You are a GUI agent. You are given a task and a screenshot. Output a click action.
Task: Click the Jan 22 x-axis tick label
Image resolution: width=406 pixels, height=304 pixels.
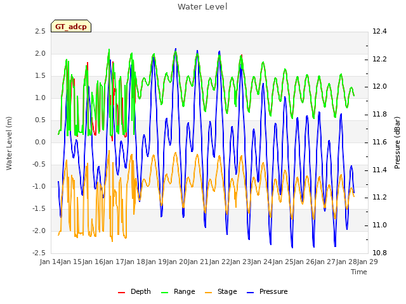coord(219,262)
